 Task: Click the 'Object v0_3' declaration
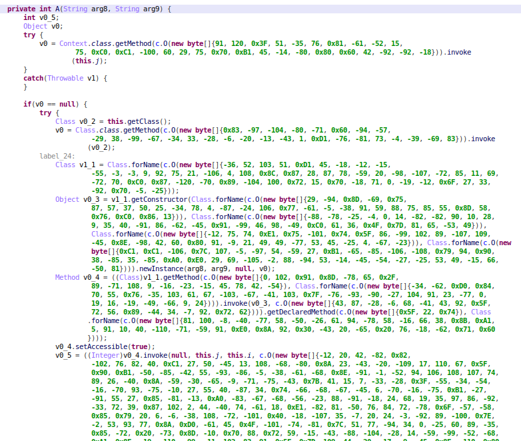[x=79, y=199]
